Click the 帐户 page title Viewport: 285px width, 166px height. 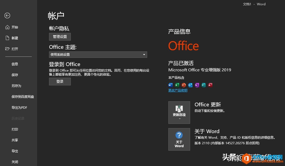(56, 16)
